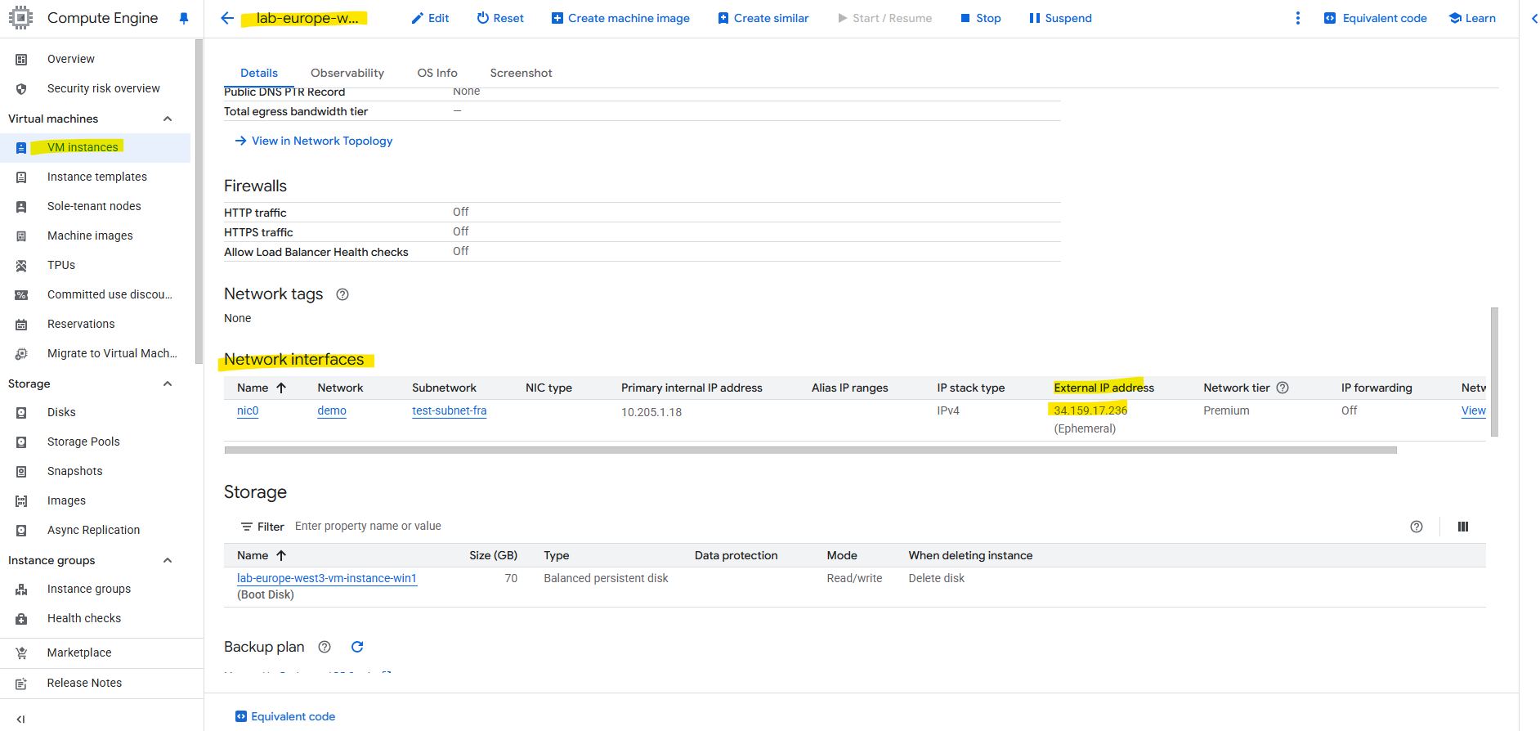Open the Learn panel
Viewport: 1540px width, 731px height.
tap(1472, 18)
